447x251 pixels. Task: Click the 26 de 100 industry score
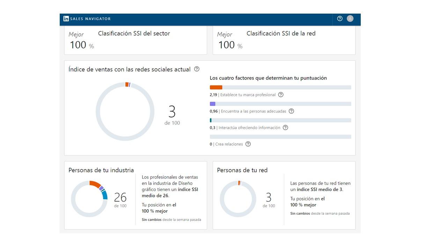point(120,200)
